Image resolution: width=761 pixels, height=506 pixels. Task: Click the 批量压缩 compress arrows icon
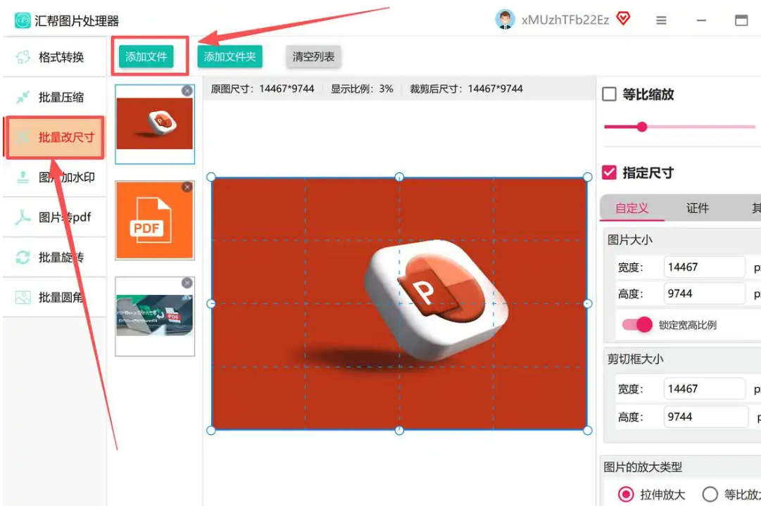point(23,97)
